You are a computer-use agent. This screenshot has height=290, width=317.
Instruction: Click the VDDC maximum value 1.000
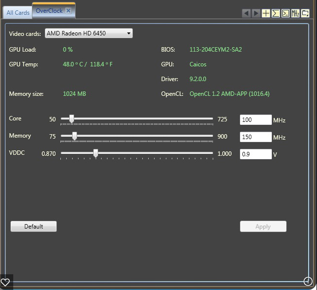(x=225, y=154)
